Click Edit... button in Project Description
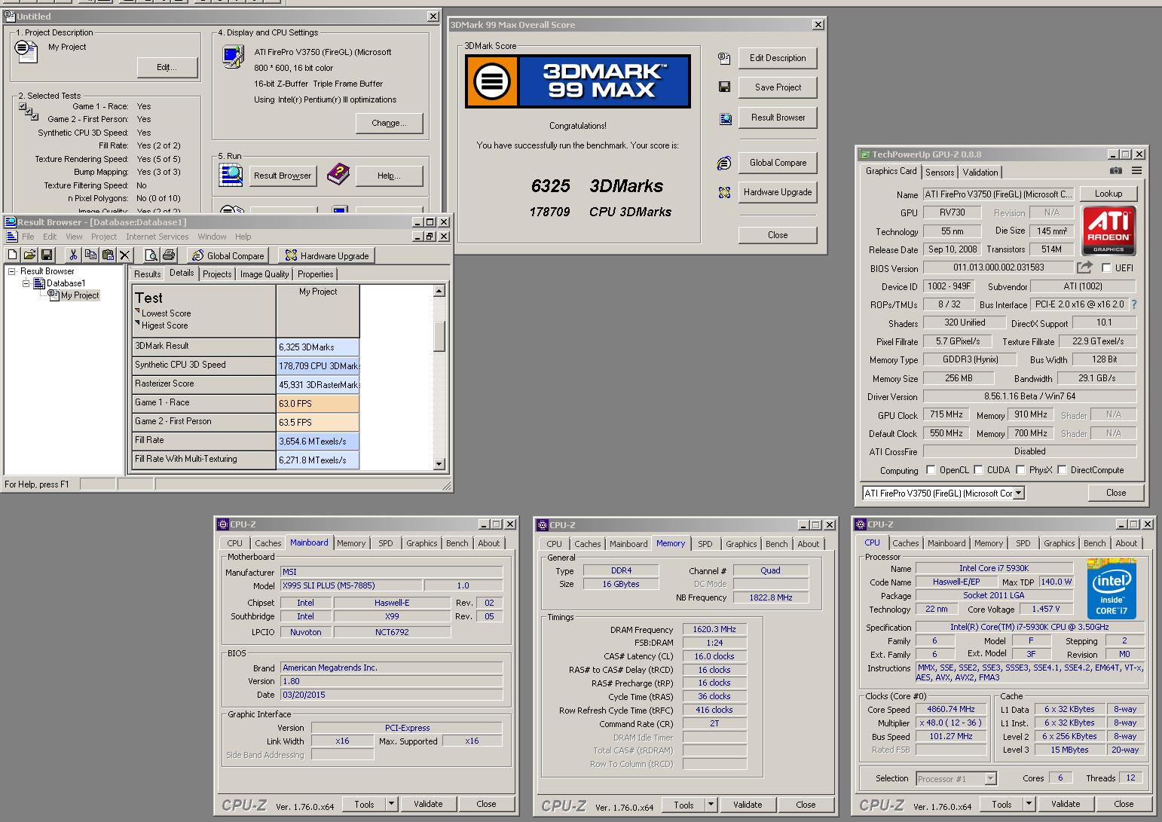This screenshot has width=1162, height=822. click(x=167, y=68)
